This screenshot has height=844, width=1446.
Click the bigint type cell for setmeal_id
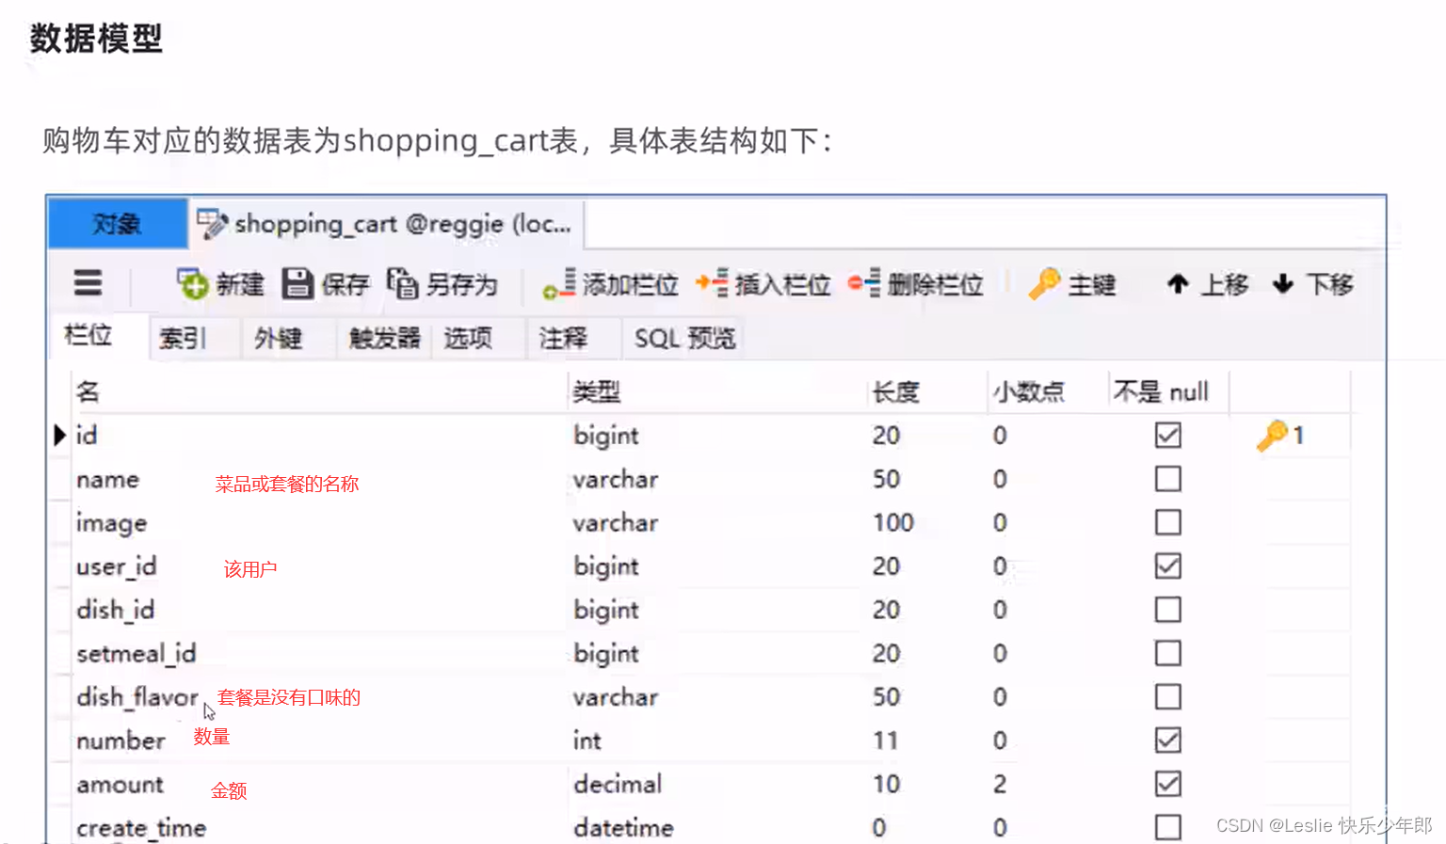(x=606, y=653)
